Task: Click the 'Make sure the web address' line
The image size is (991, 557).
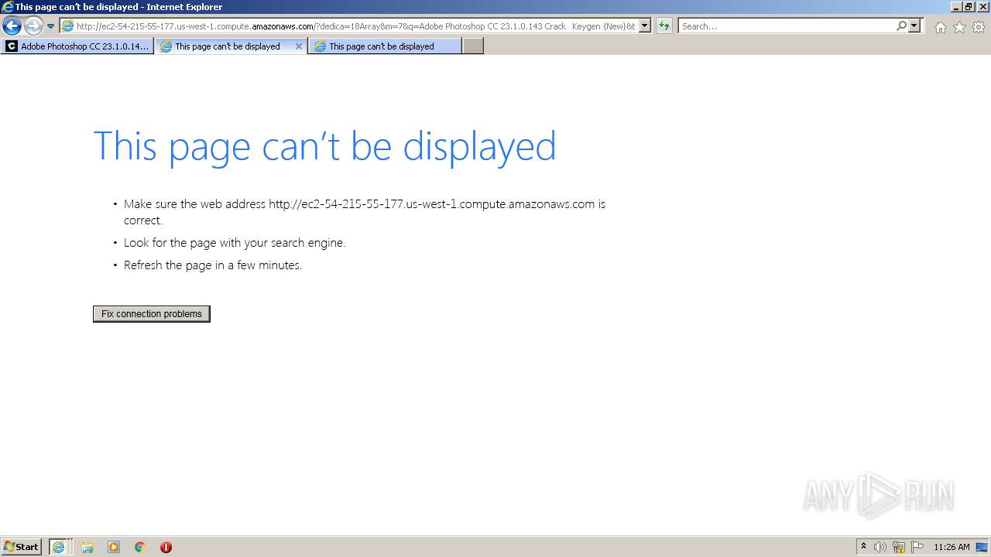Action: tap(365, 212)
